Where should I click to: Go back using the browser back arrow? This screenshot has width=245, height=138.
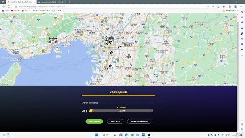click(3, 7)
